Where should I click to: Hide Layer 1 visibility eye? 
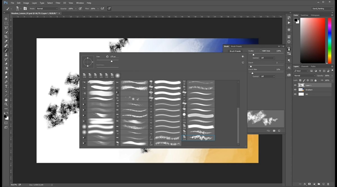(x=295, y=85)
